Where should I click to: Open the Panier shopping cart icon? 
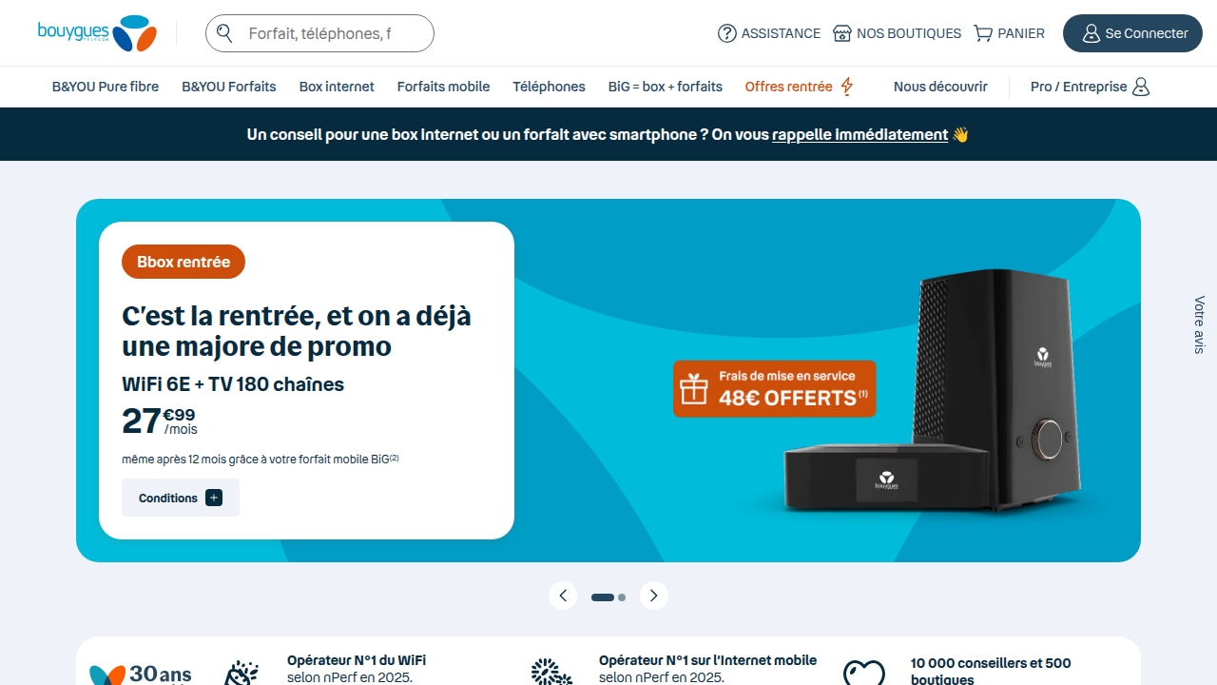(x=983, y=33)
